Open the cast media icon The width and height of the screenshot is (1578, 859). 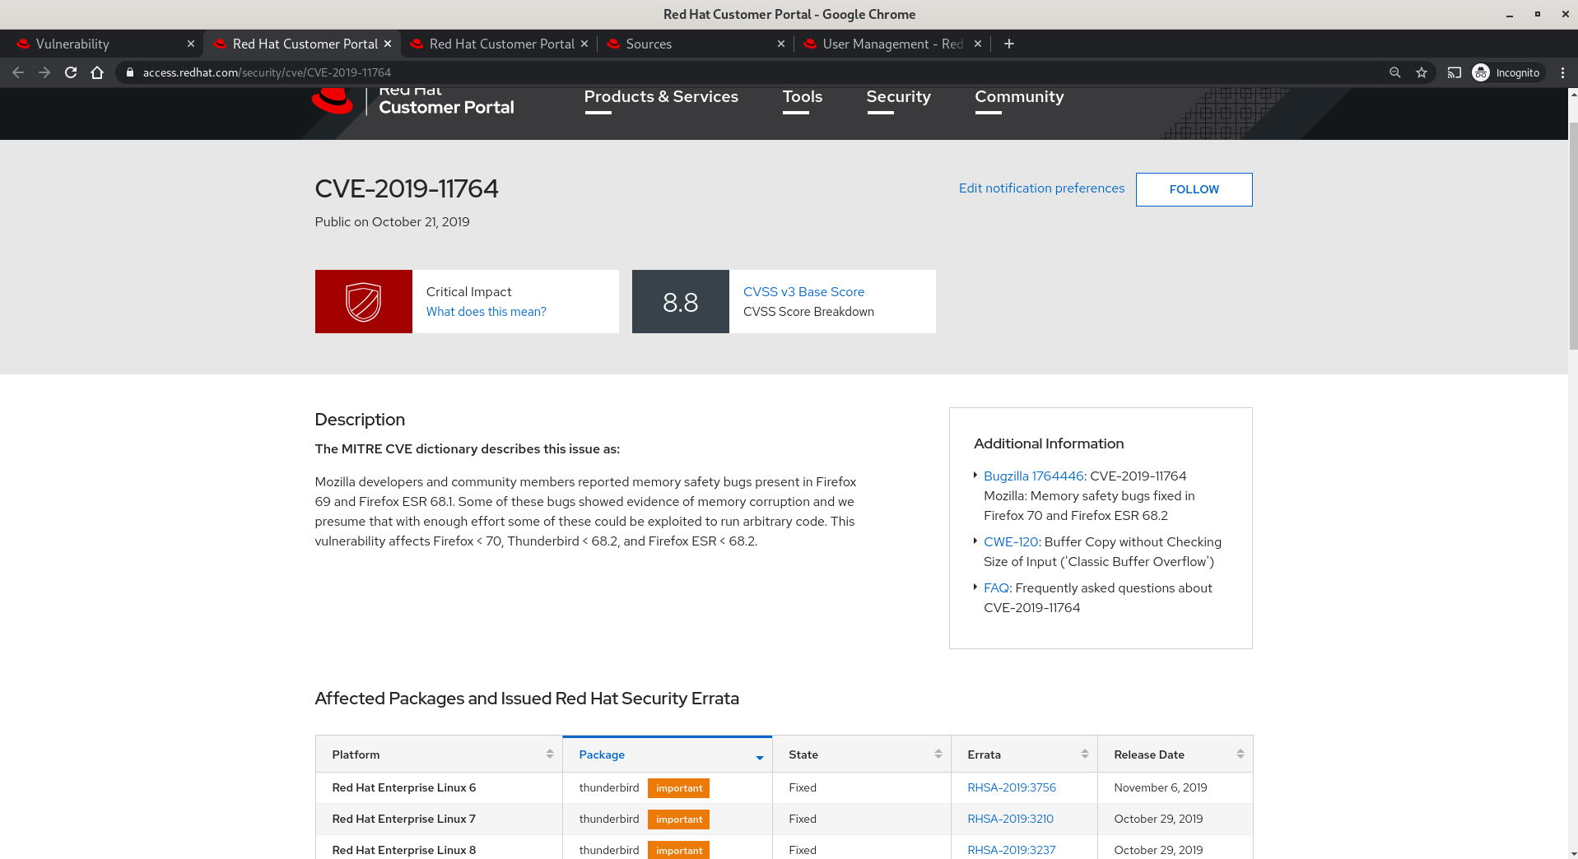(1455, 72)
